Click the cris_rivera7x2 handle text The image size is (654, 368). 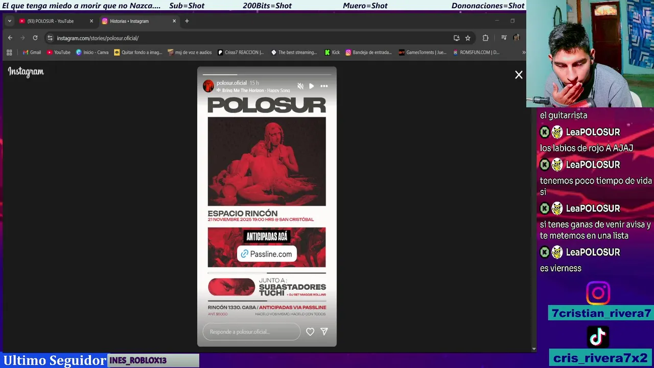point(601,358)
